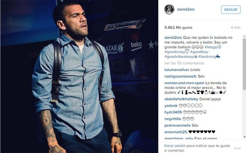This screenshot has height=153, width=246.
Task: Open woman.and.men.spain commenter profile
Action: 184,83
